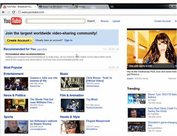This screenshot has width=177, height=136.
Task: Click the YouTube search input field
Action: click(x=55, y=21)
